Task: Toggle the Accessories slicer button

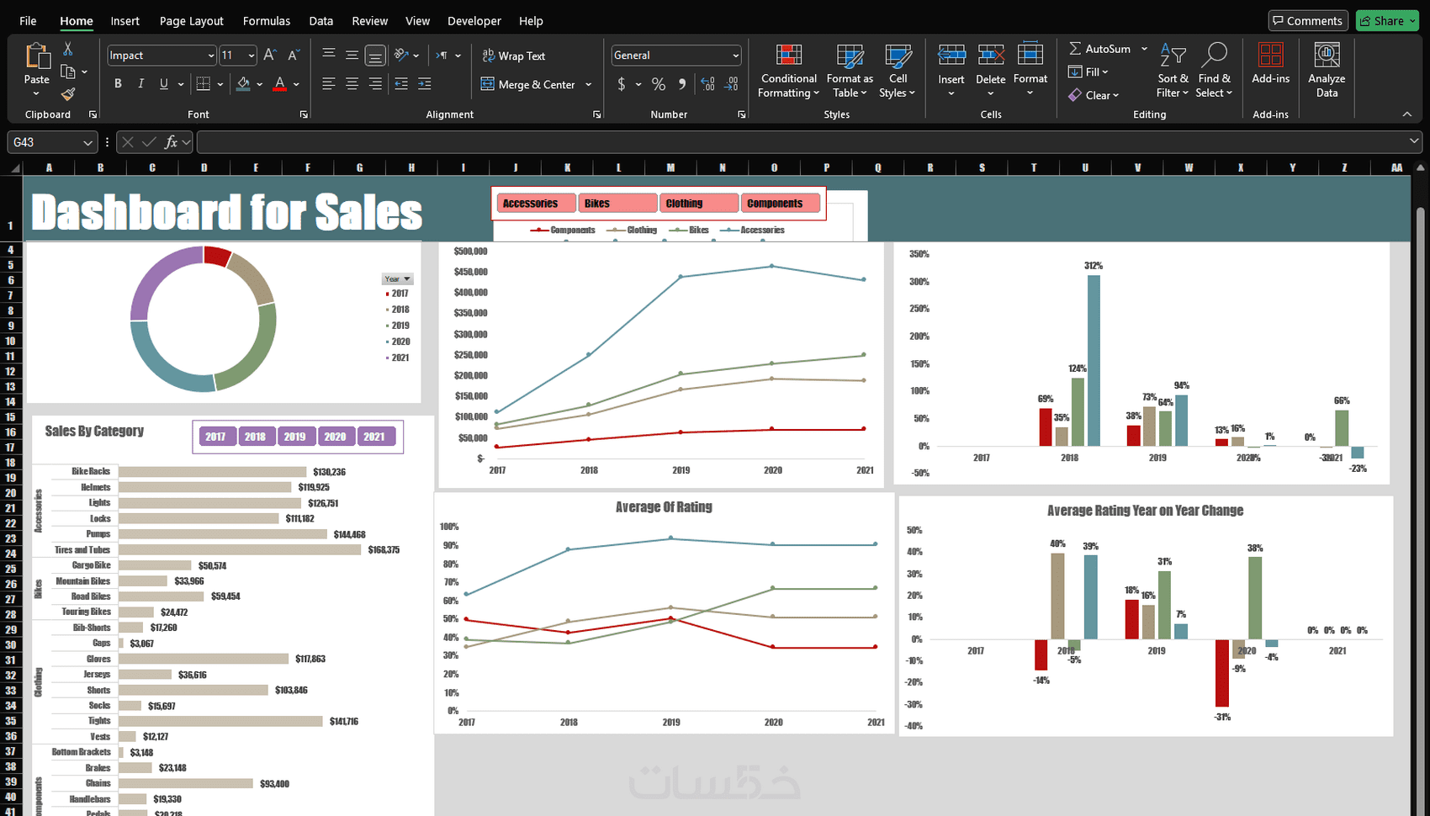Action: point(535,203)
